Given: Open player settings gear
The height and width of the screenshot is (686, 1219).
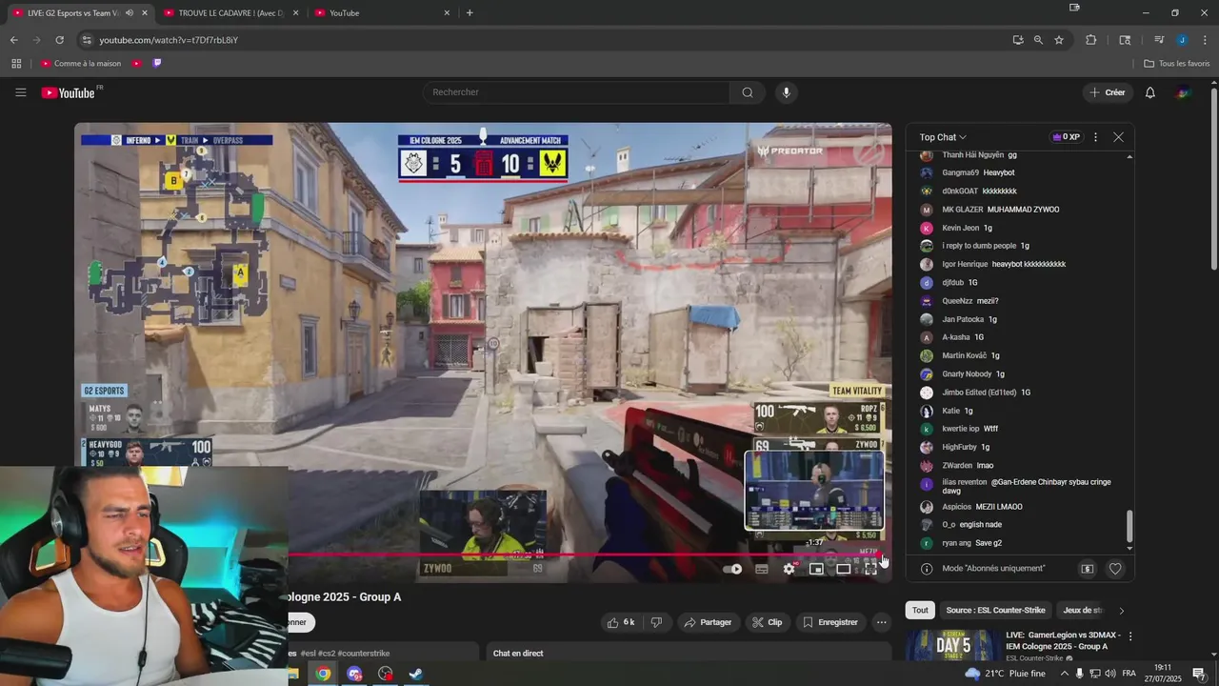Looking at the screenshot, I should tap(789, 569).
